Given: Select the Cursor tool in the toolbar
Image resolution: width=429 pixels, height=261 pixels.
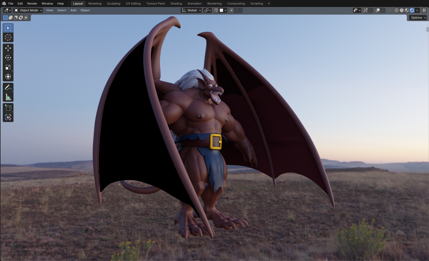Looking at the screenshot, I should pyautogui.click(x=8, y=37).
